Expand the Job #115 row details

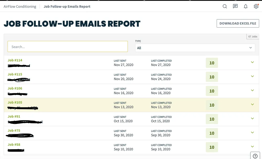coord(252,76)
